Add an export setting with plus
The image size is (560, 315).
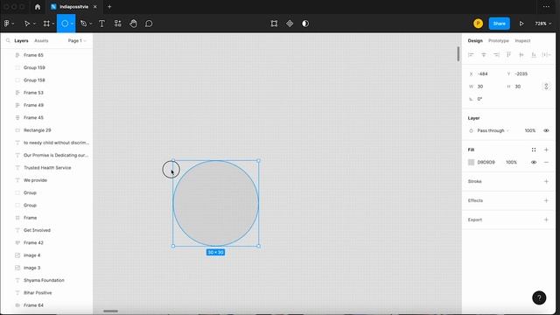[x=546, y=220]
